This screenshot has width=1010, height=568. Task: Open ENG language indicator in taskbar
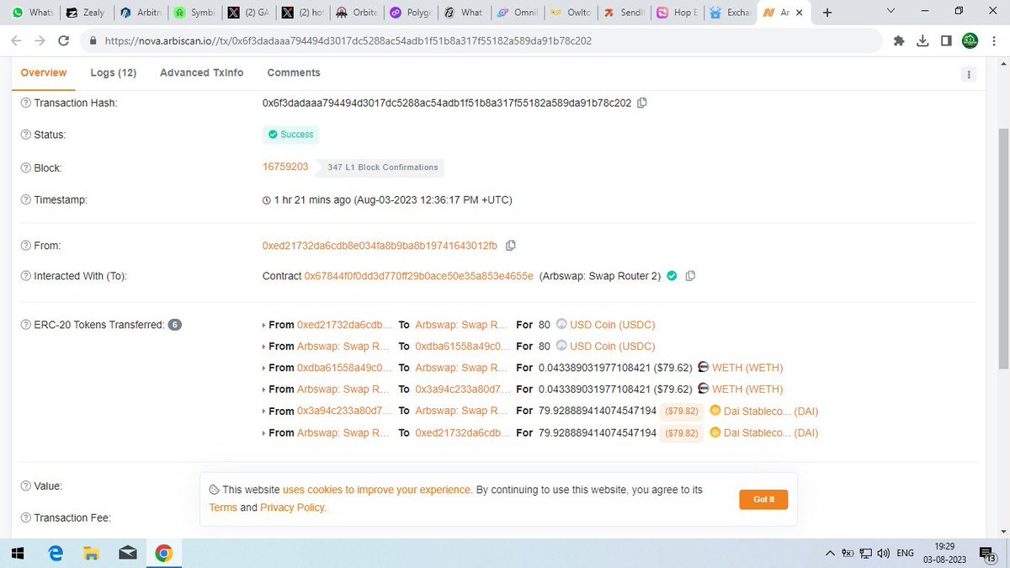[x=906, y=553]
